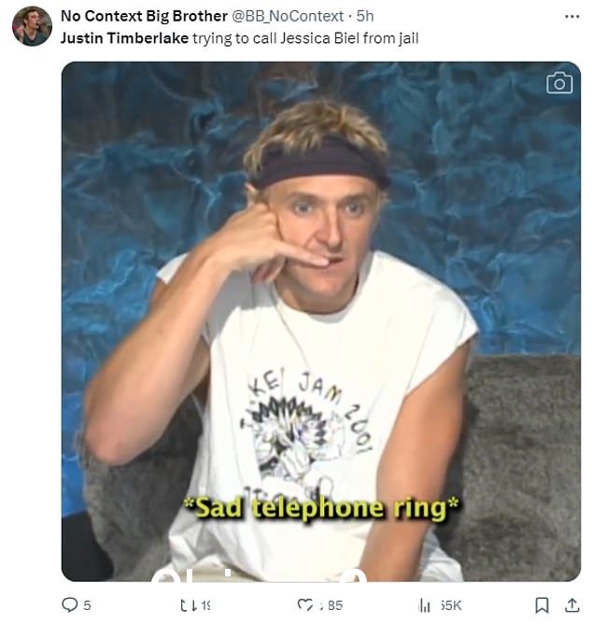Open the No Context Big Brother profile avatar

32,26
